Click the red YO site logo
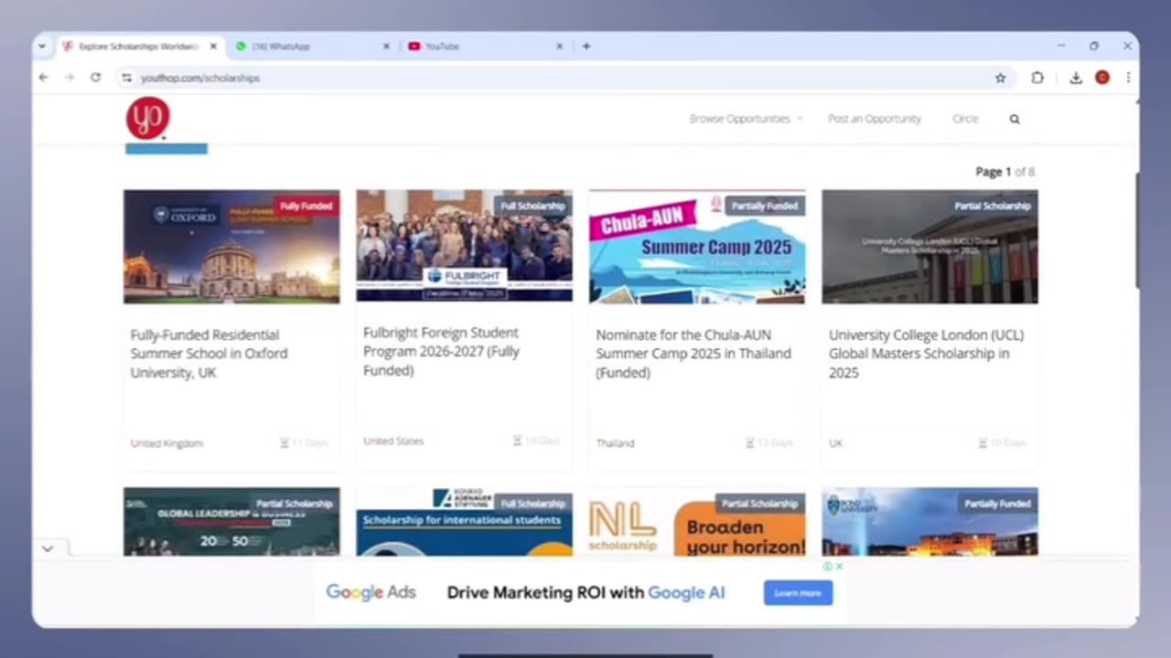Viewport: 1171px width, 658px height. click(147, 119)
